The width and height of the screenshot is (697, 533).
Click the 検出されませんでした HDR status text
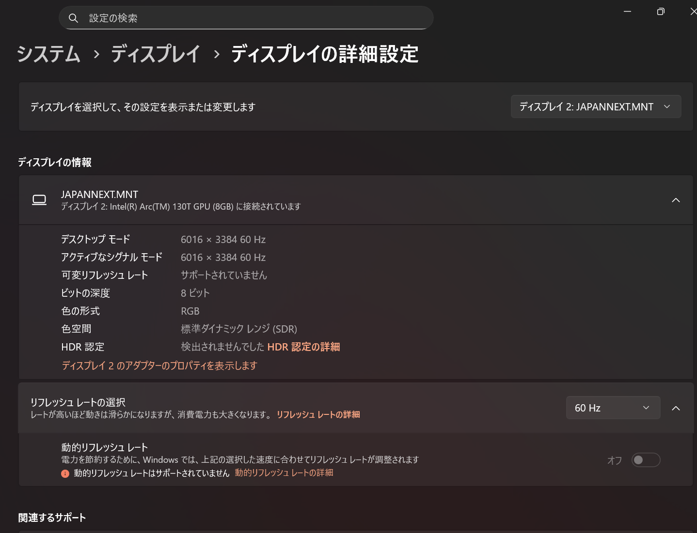coord(222,347)
